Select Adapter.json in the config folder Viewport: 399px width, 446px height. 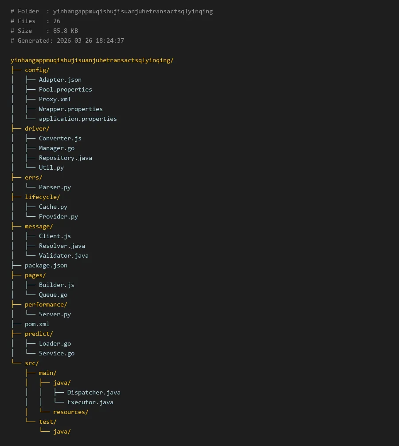click(x=60, y=80)
